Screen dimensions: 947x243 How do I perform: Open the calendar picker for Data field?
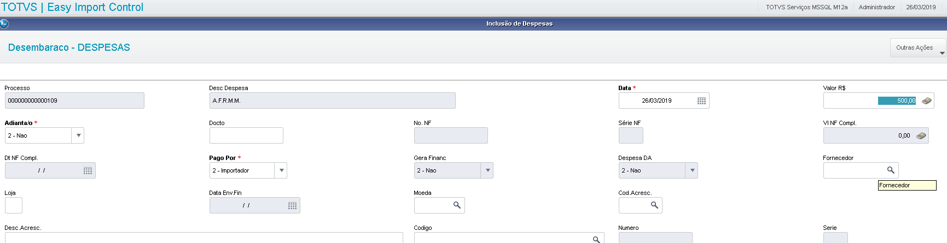[701, 101]
